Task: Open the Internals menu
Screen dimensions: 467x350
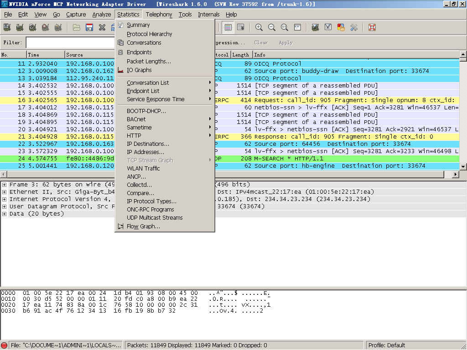Action: (x=209, y=14)
